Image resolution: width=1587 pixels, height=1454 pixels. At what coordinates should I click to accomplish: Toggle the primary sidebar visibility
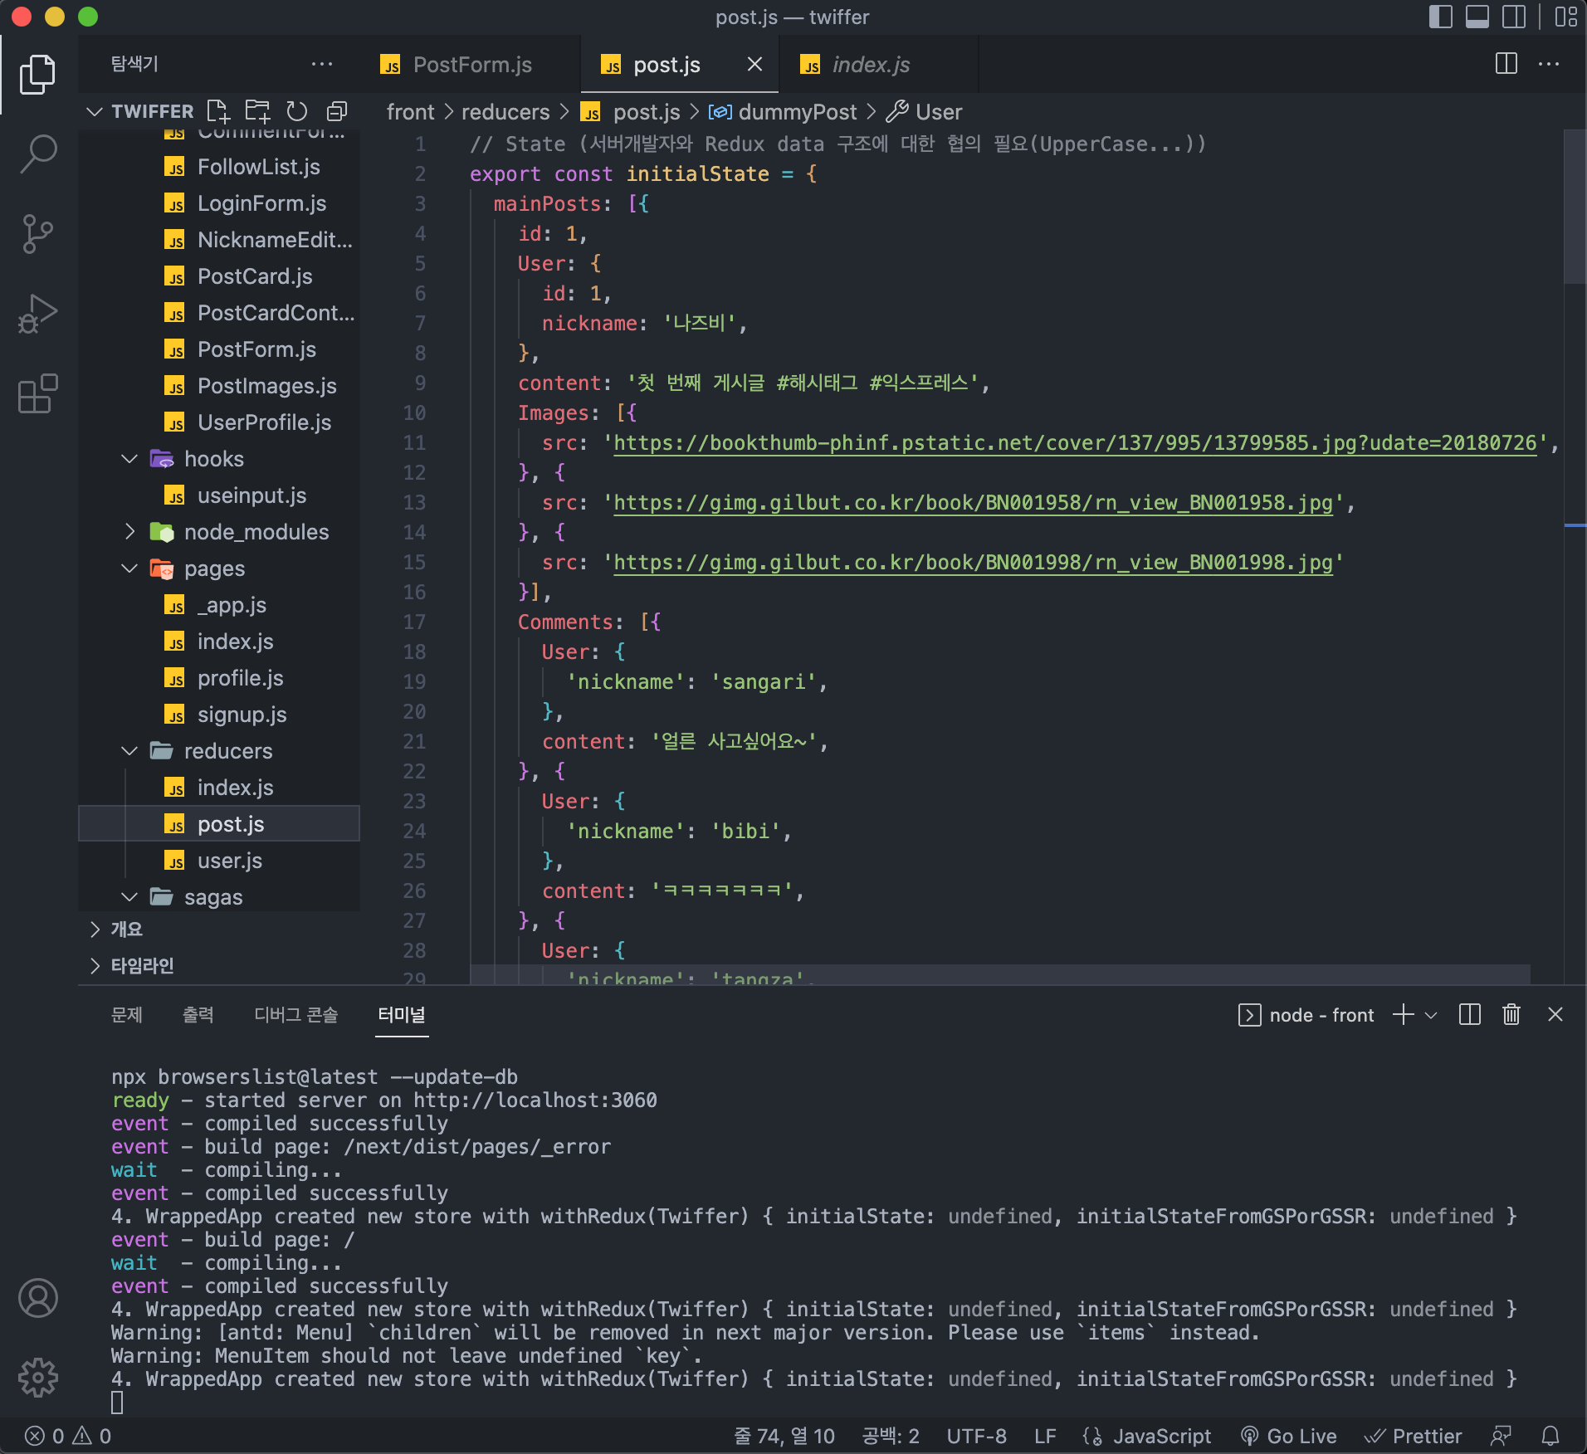pos(1440,17)
